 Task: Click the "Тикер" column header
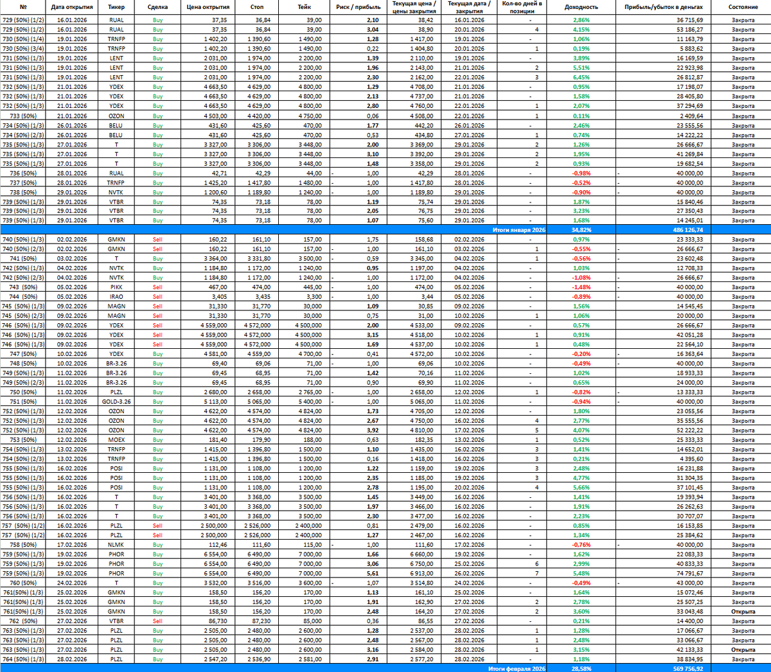point(116,7)
